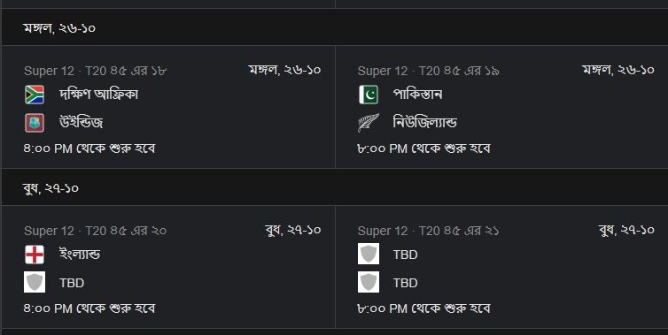Click second TBD shield in match 21
This screenshot has width=668, height=335.
click(x=368, y=282)
